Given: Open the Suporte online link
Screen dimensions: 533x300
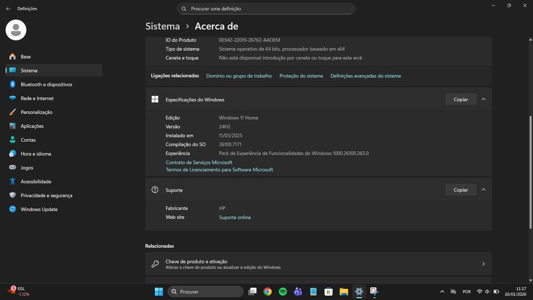Looking at the screenshot, I should [235, 217].
